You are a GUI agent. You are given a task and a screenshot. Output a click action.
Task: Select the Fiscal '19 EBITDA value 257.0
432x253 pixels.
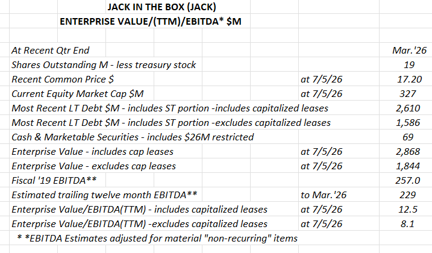click(x=409, y=181)
